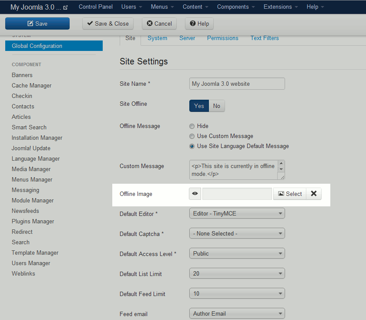
Task: Open Redirect component settings
Action: pyautogui.click(x=22, y=232)
